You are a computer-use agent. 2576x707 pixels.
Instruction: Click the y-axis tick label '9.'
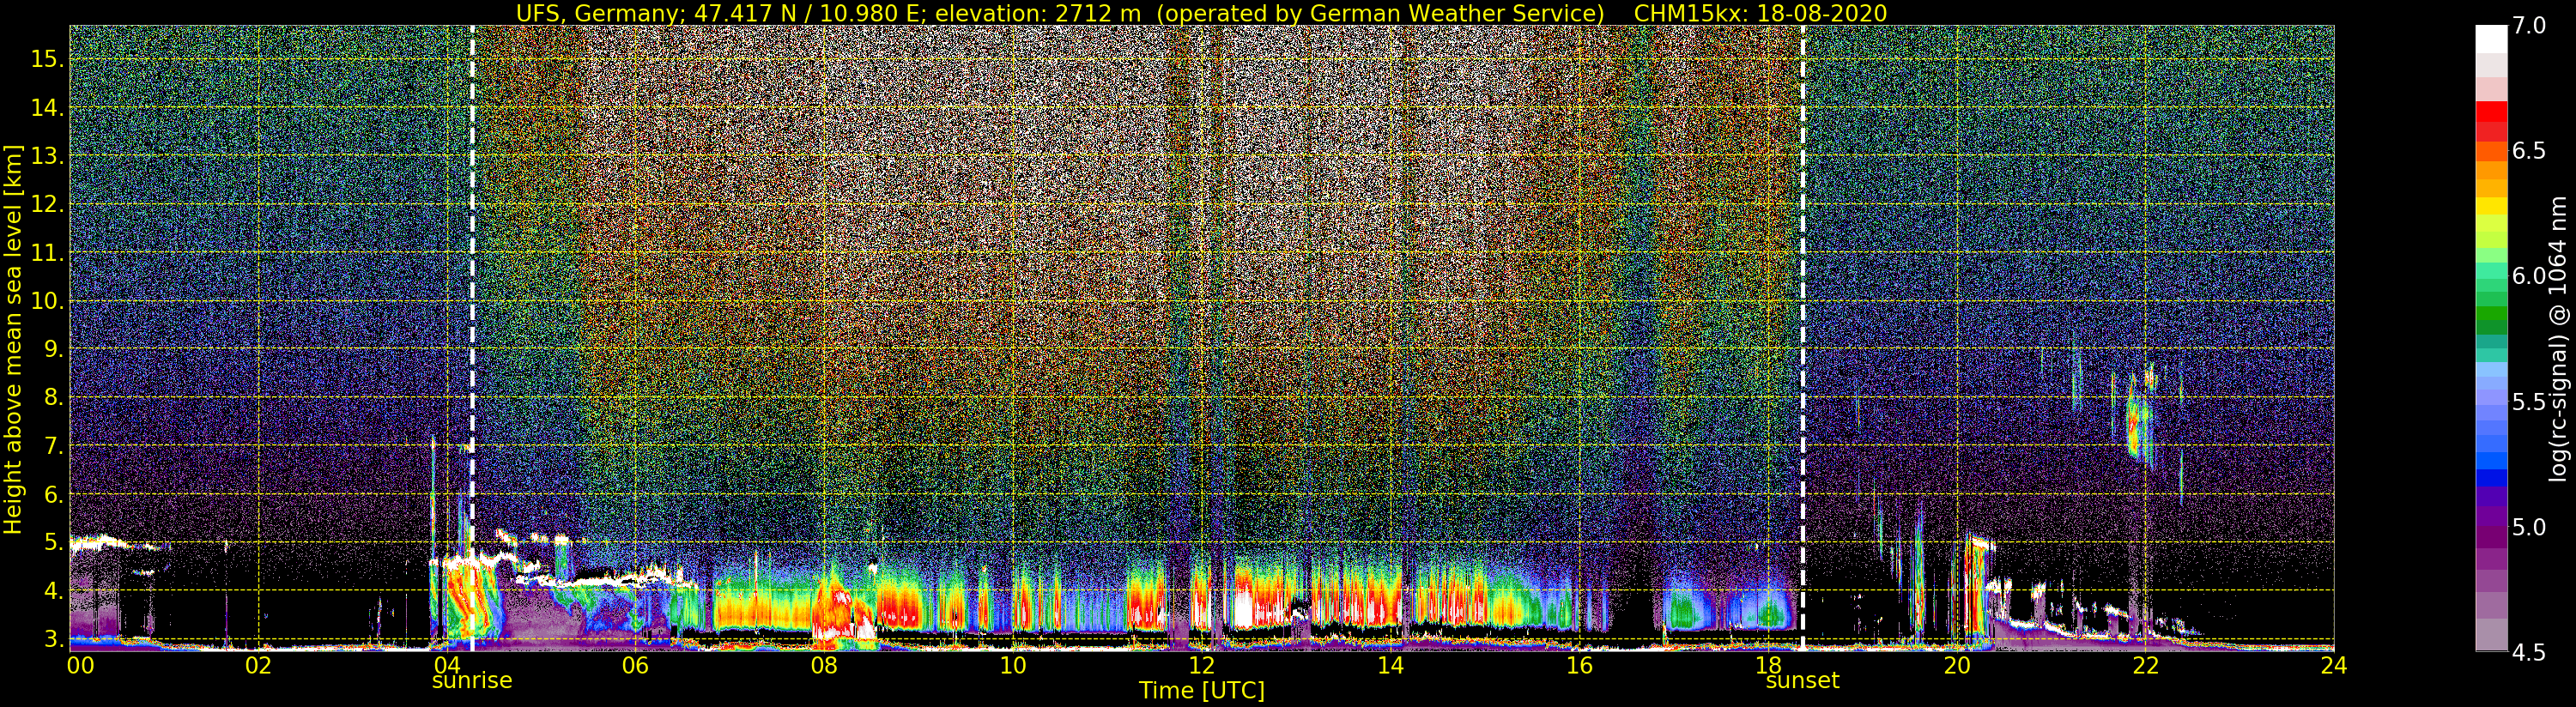[53, 349]
